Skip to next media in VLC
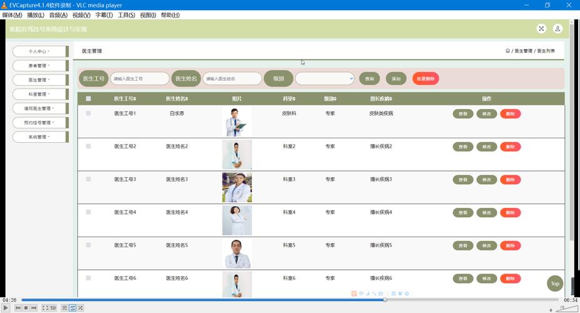 34,308
